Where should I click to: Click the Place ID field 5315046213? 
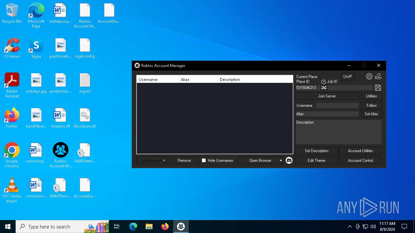click(307, 88)
